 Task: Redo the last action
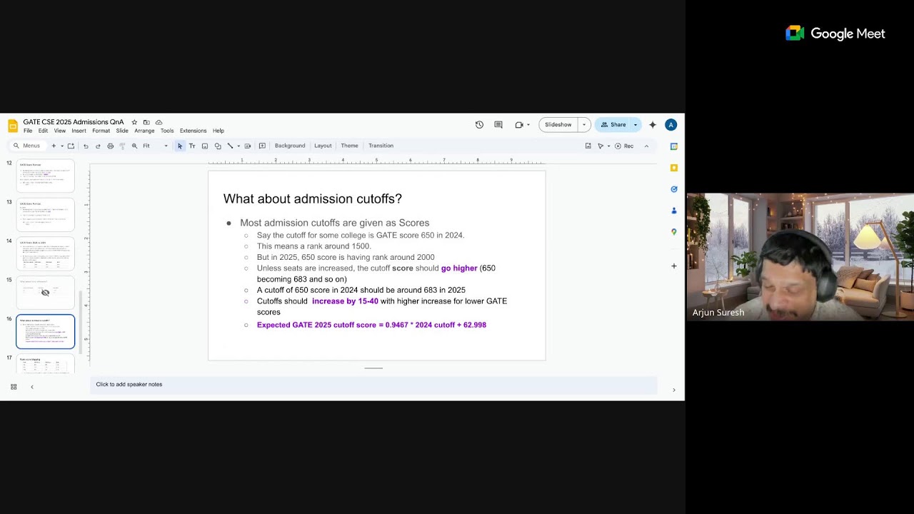[98, 146]
